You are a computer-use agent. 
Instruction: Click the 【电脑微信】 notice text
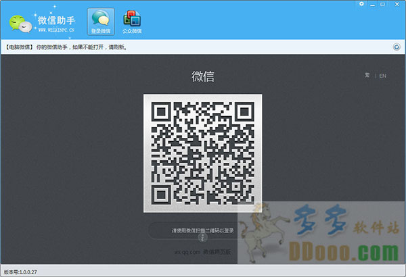pos(66,47)
